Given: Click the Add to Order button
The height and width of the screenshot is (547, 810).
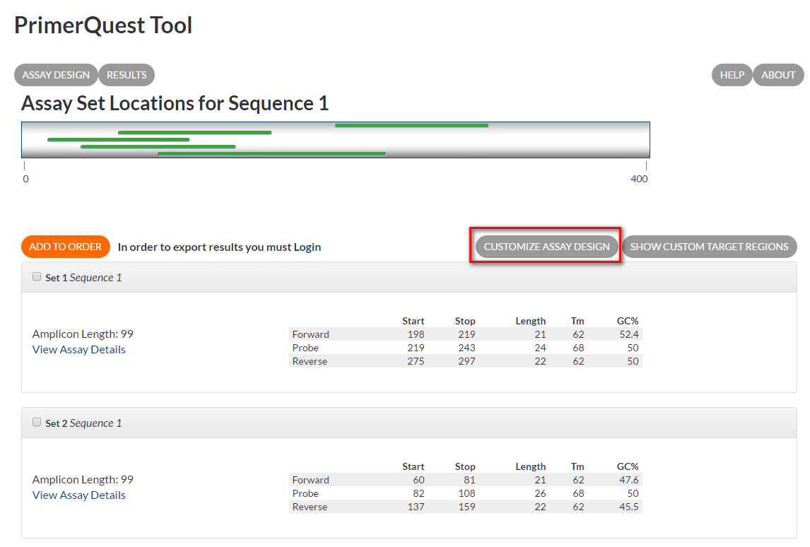Looking at the screenshot, I should [66, 247].
